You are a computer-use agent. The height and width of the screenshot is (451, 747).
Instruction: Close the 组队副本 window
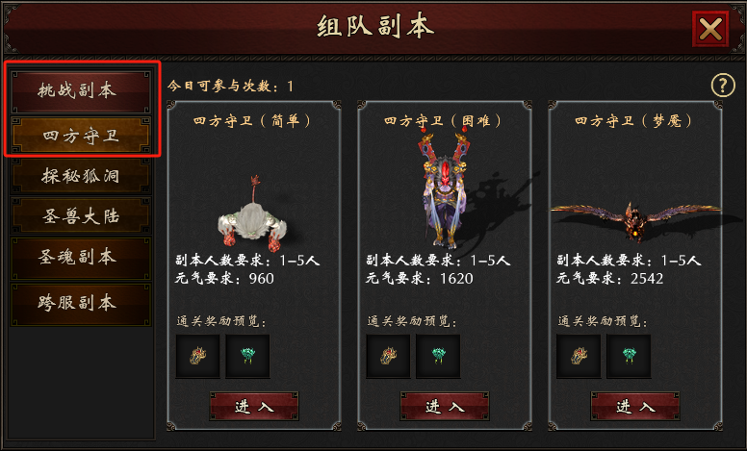click(x=710, y=29)
